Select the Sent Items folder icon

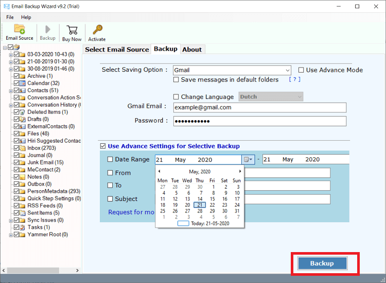coord(23,213)
